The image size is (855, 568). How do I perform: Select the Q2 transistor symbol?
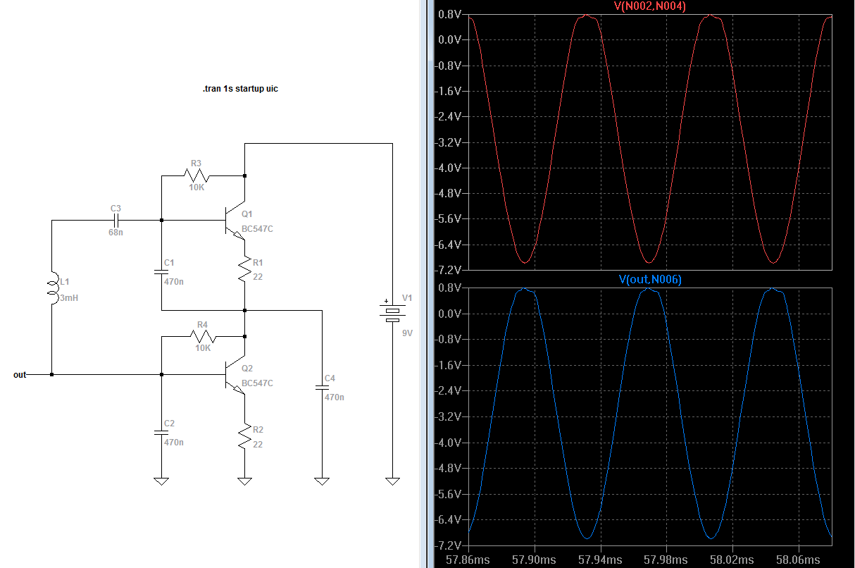tap(235, 375)
